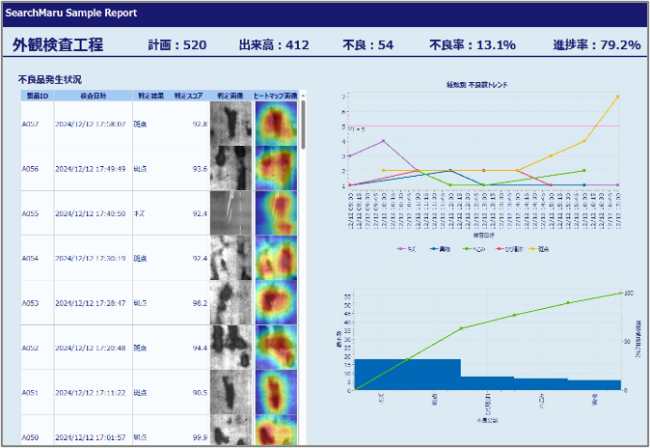Select the ヒートマップ画像 column header
Viewport: 650px width, 448px height.
(x=276, y=96)
